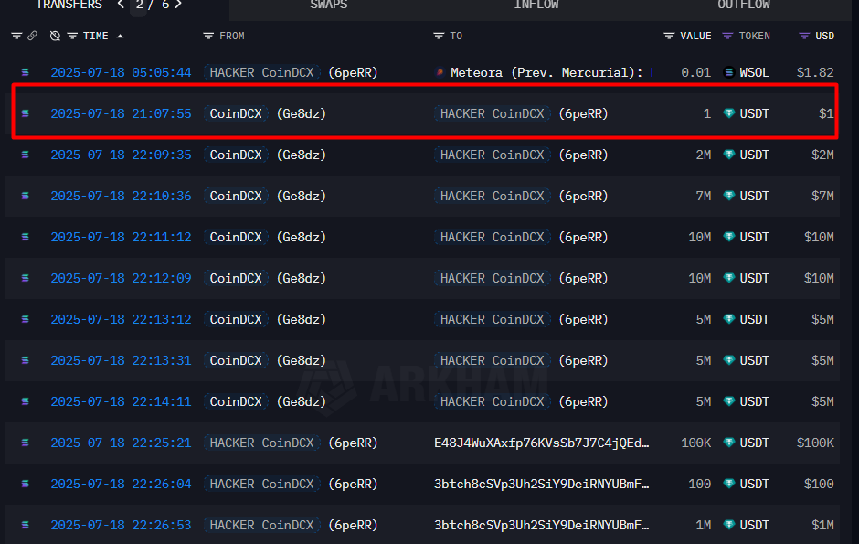Toggle the hide-spam circle icon by TIME
The height and width of the screenshot is (544, 859).
55,36
